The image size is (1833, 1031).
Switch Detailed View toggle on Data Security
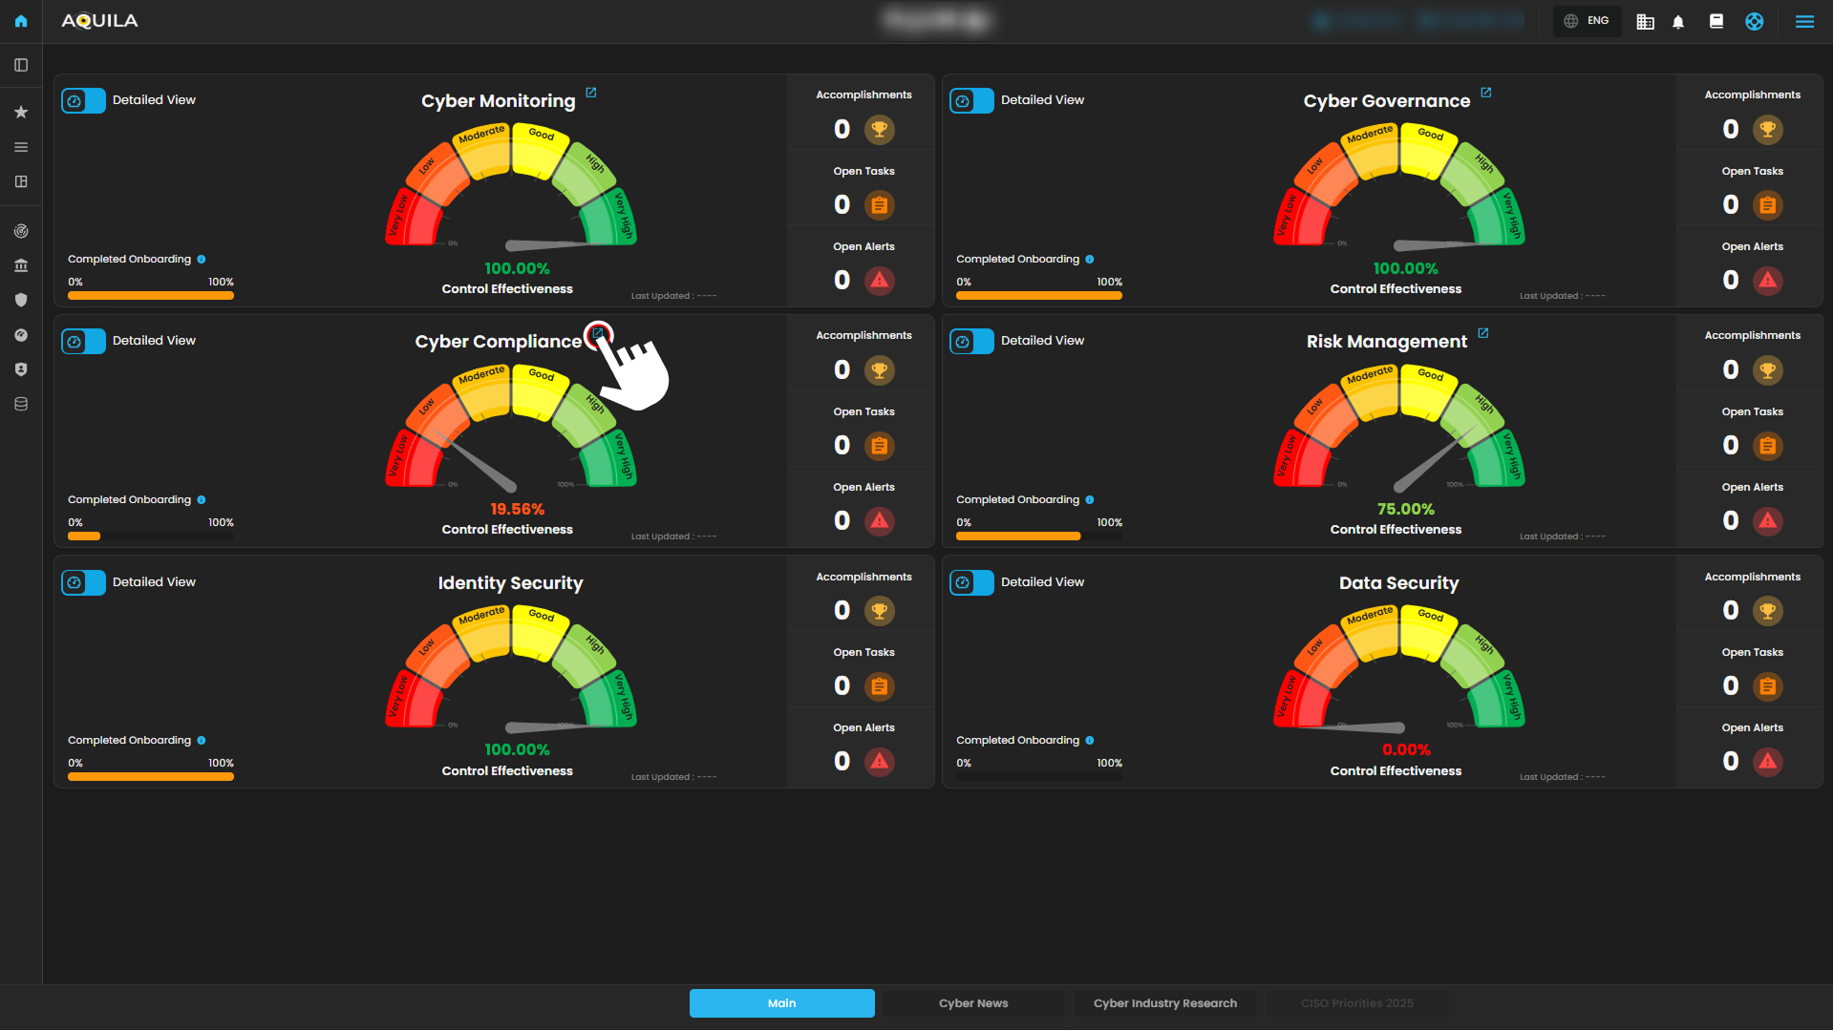coord(972,582)
